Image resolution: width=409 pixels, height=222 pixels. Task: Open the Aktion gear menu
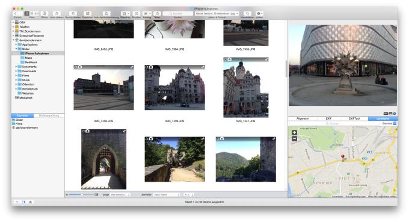tap(259, 13)
